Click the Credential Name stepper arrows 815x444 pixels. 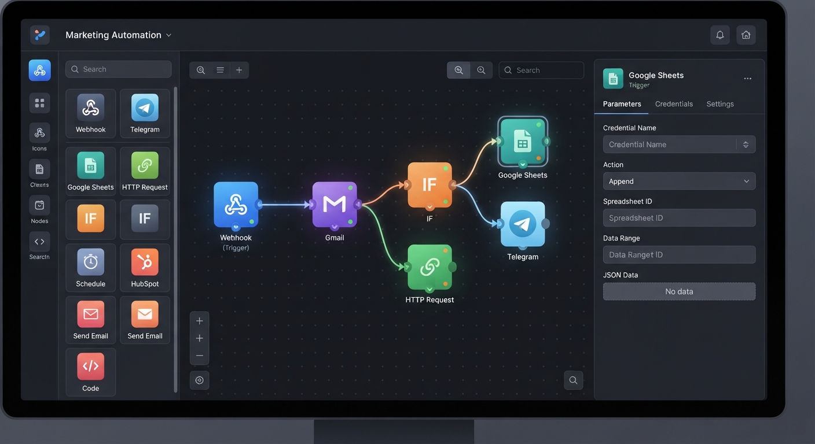tap(746, 145)
